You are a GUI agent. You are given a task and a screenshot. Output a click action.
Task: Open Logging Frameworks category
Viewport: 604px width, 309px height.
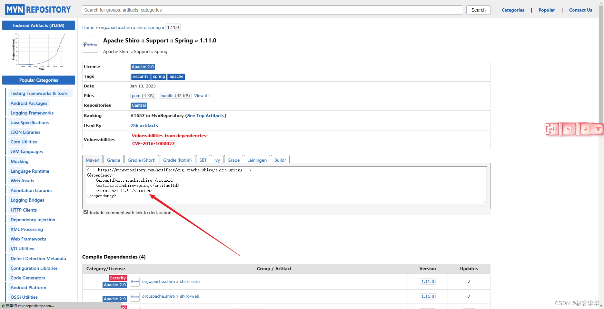click(x=32, y=113)
